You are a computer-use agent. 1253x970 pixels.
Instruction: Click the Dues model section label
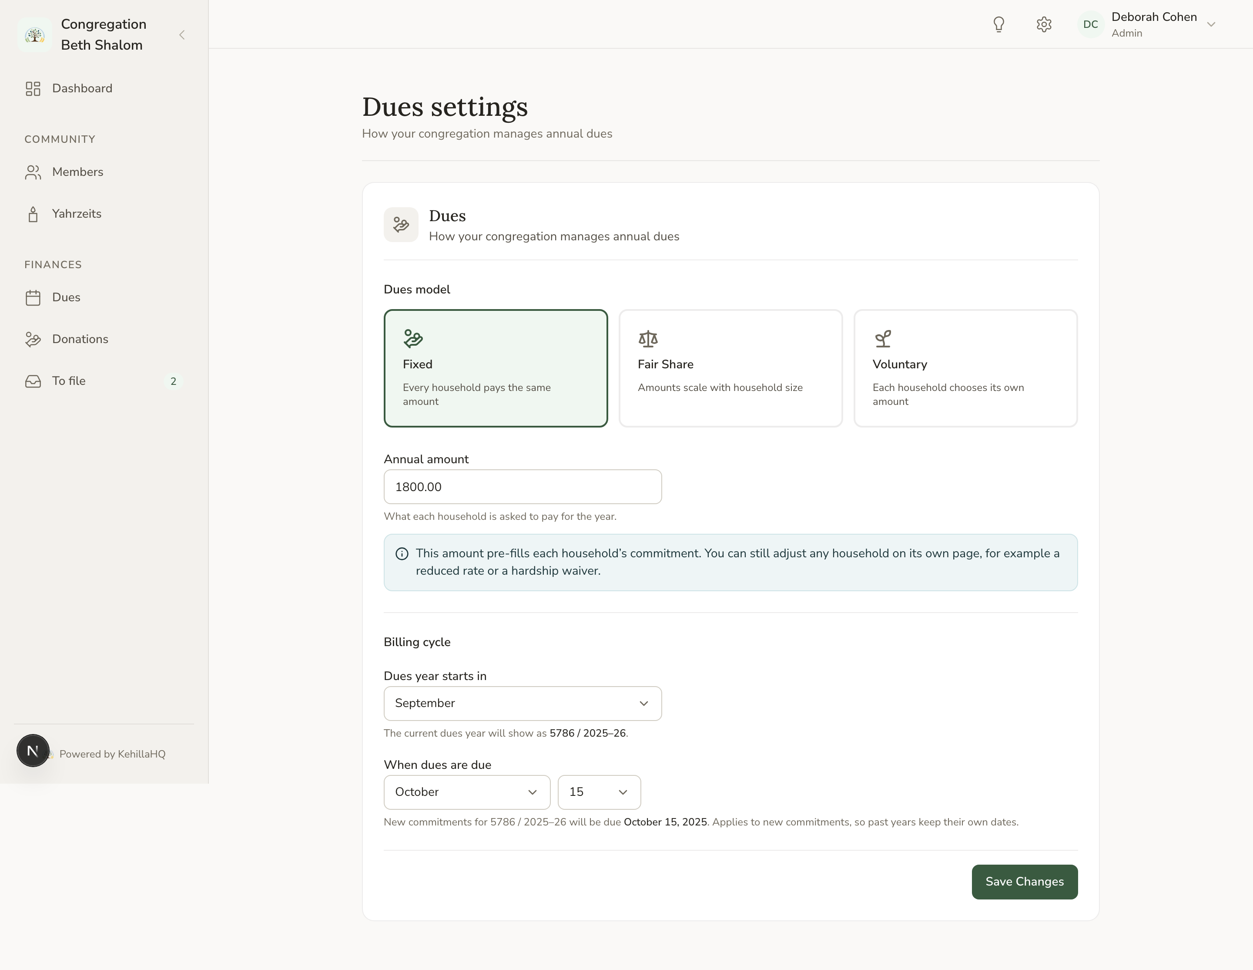(417, 289)
